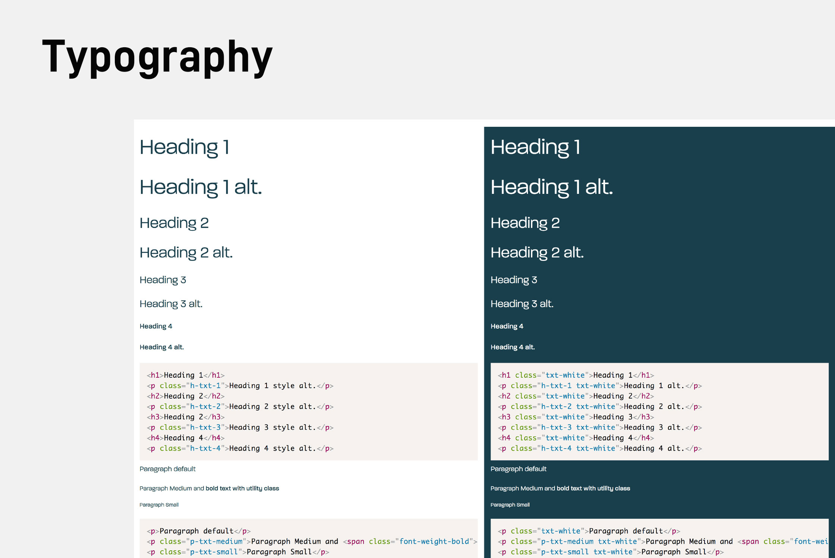The image size is (835, 558).
Task: Click Heading 2 alt. sample text
Action: pos(186,252)
